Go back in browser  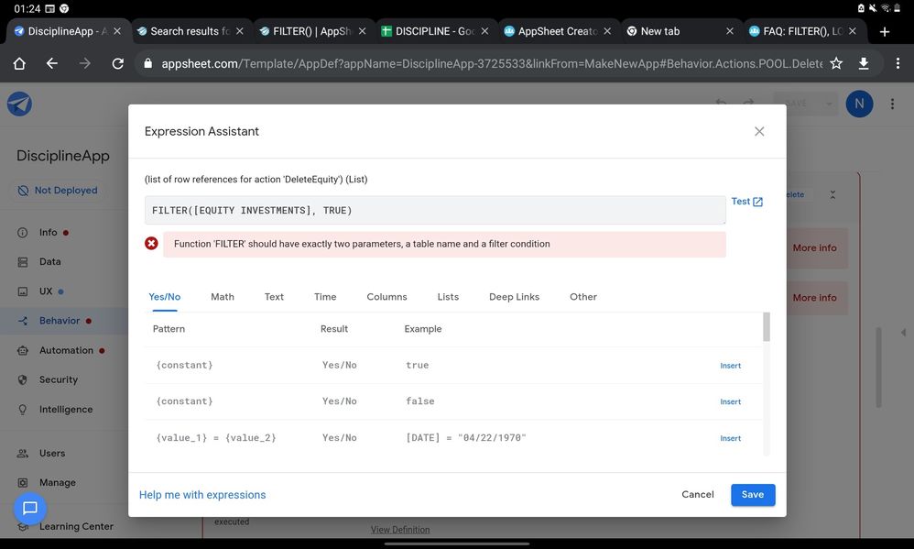[x=52, y=63]
